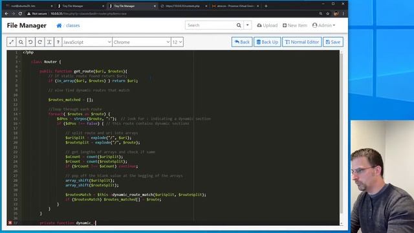Open a new browser tab
414x233 pixels.
266,6
